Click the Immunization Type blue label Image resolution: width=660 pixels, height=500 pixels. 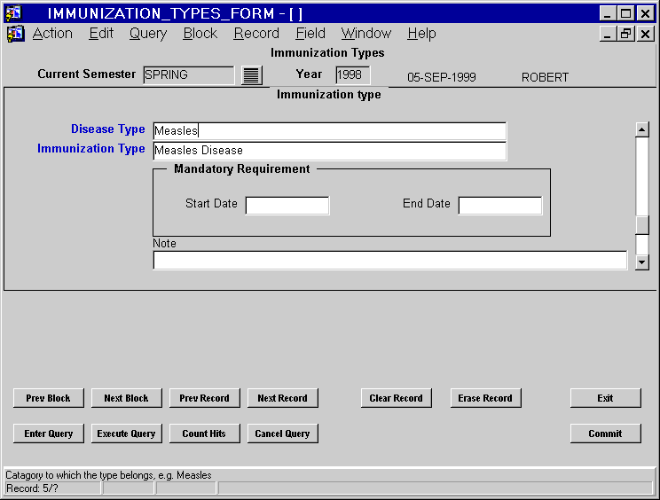[x=90, y=148]
